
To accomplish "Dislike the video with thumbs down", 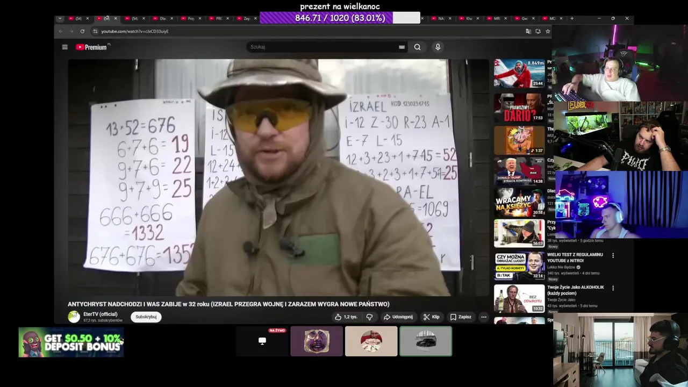I will [369, 317].
